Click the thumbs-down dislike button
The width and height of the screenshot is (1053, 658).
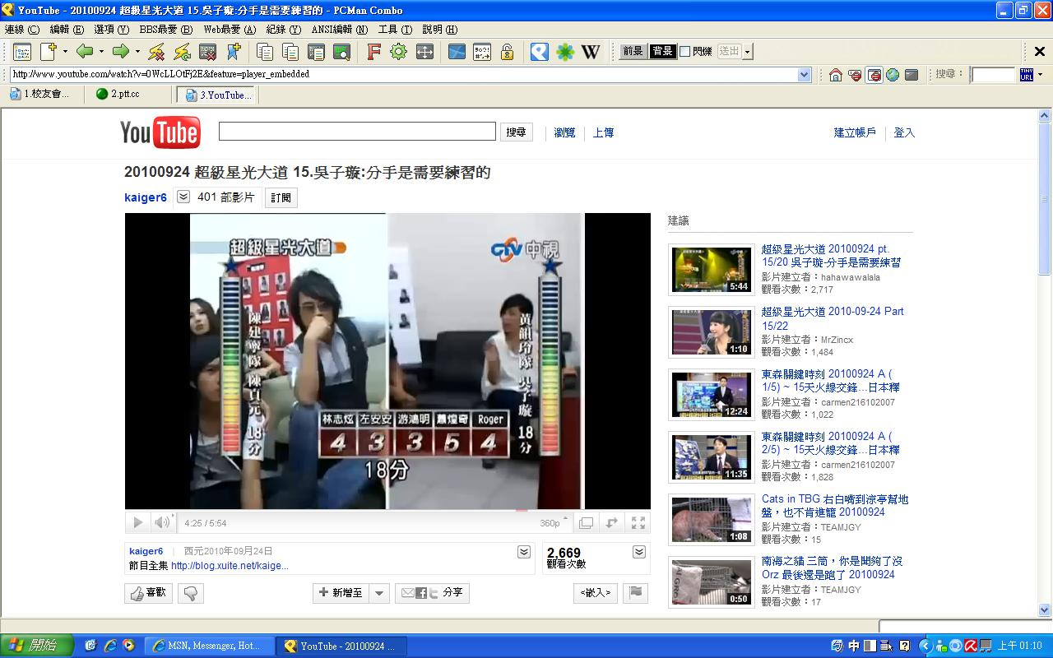(191, 592)
